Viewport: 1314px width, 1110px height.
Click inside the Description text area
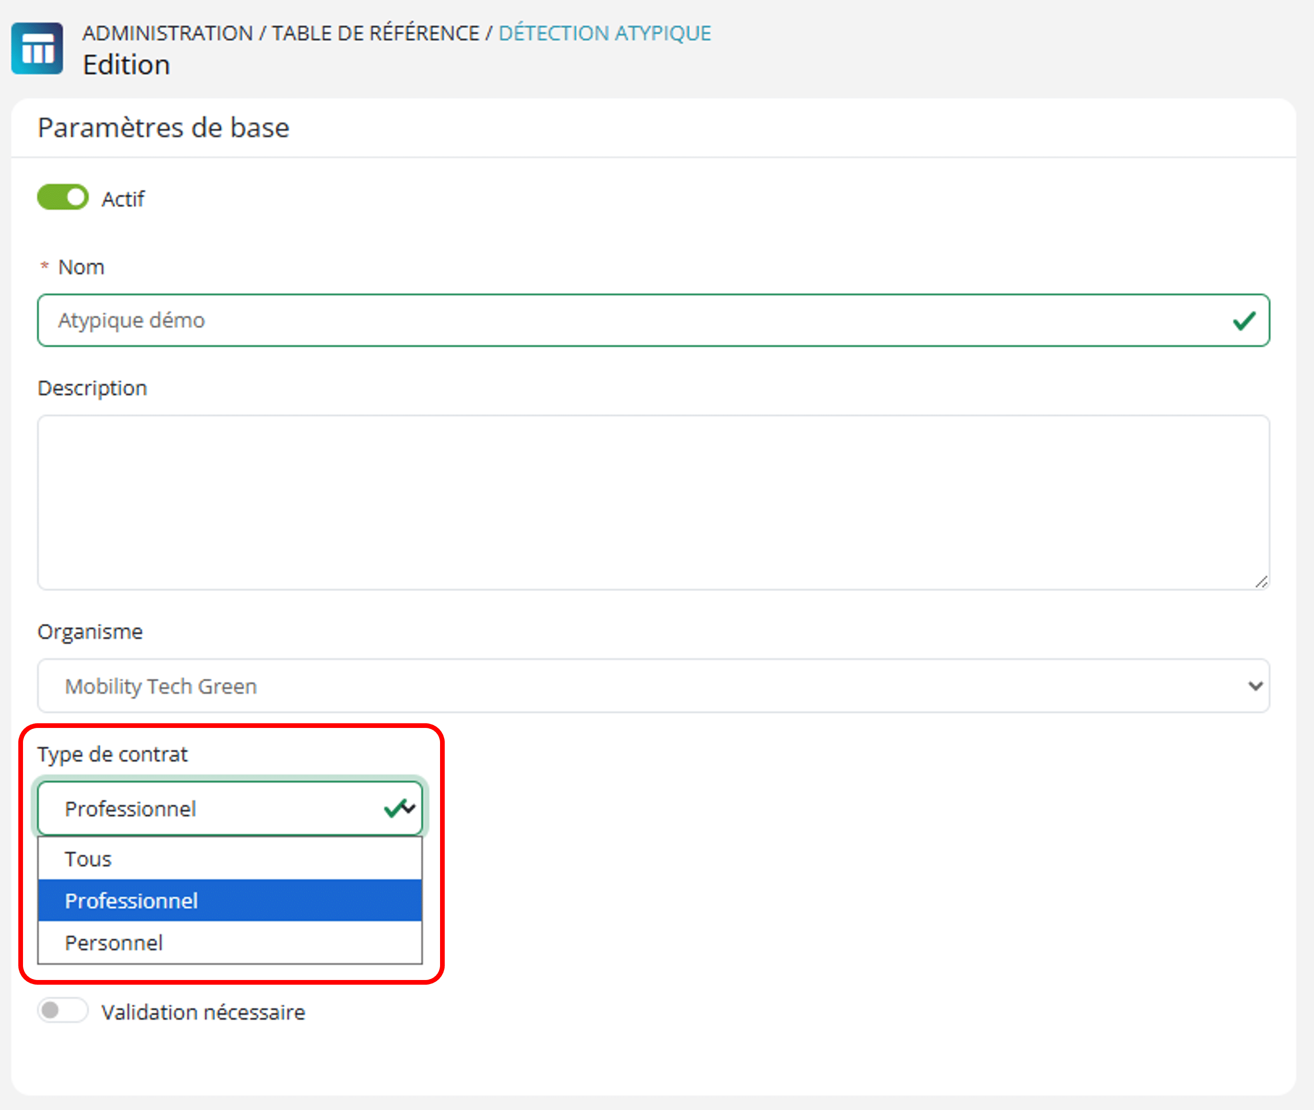654,502
